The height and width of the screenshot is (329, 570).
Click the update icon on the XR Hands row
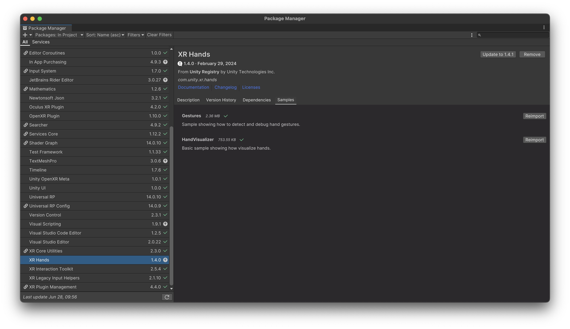pyautogui.click(x=165, y=260)
